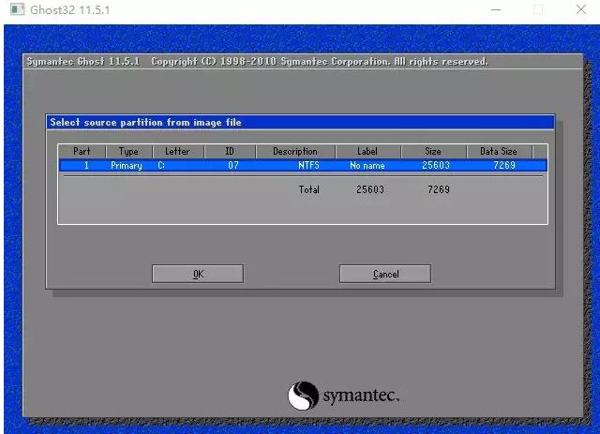Select the Data Size column header
The width and height of the screenshot is (600, 434).
point(499,151)
